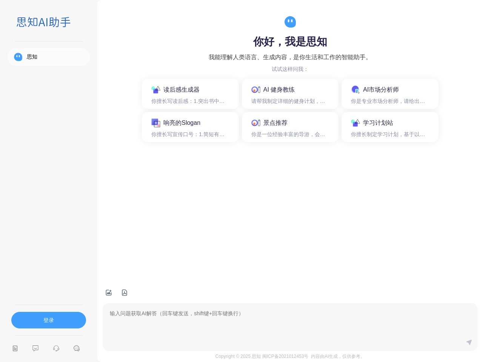Click the blue robot face logo above the greeting
483x362 pixels.
pos(290,22)
